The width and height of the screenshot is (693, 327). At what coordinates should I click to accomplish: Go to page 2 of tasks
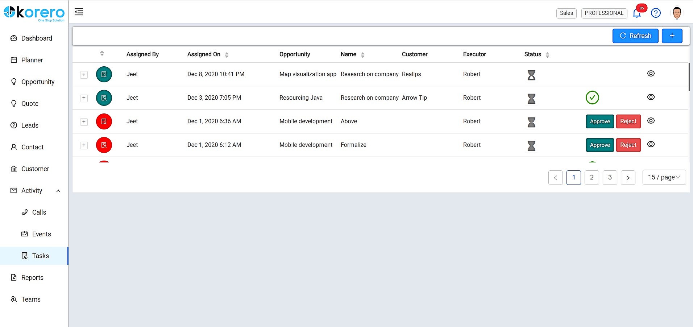pos(592,177)
